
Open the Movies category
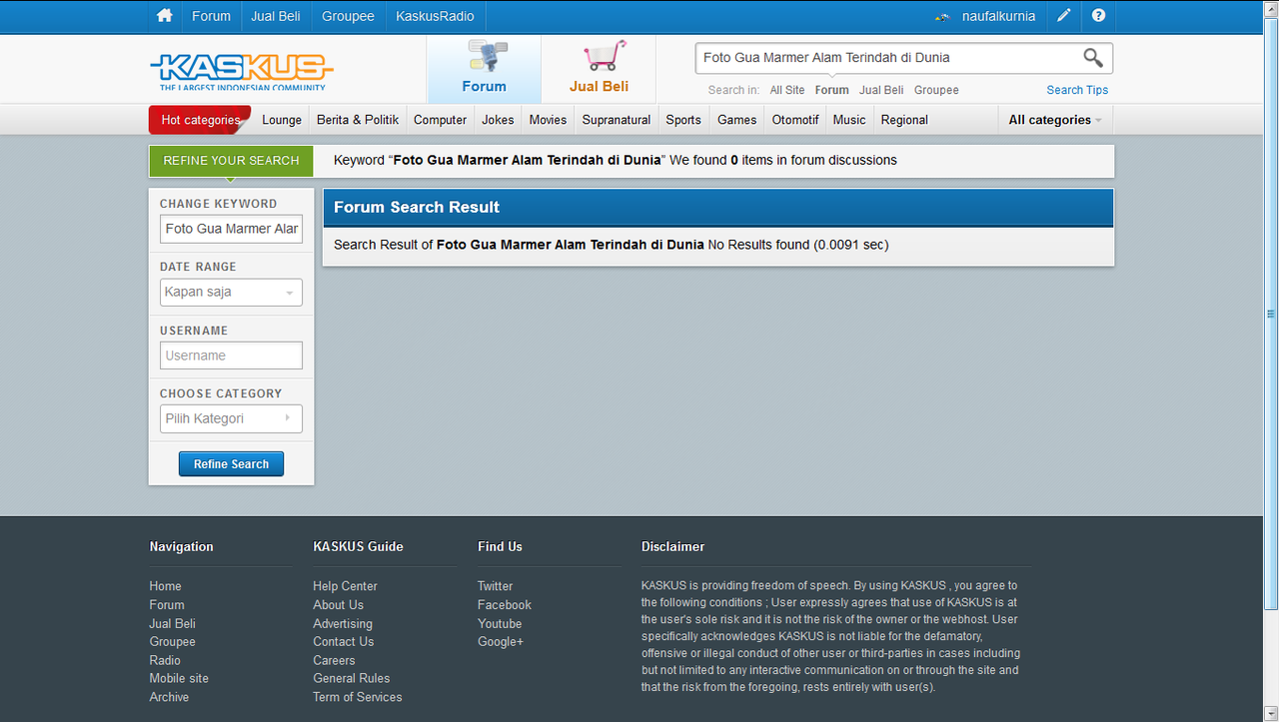548,120
